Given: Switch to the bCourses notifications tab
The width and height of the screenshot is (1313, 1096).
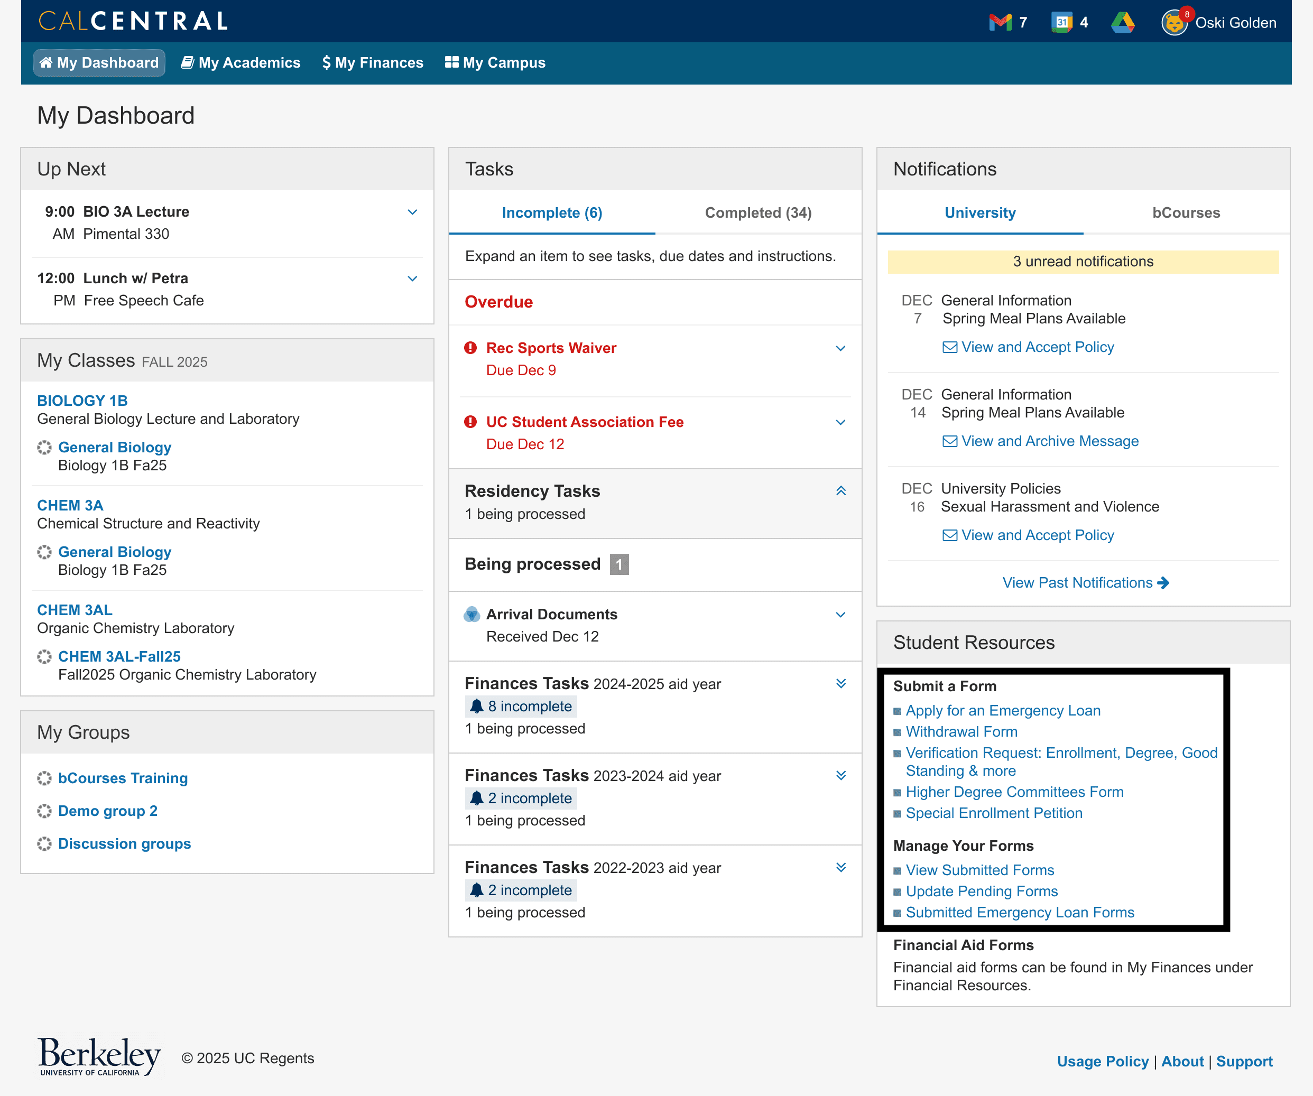Looking at the screenshot, I should [x=1186, y=212].
